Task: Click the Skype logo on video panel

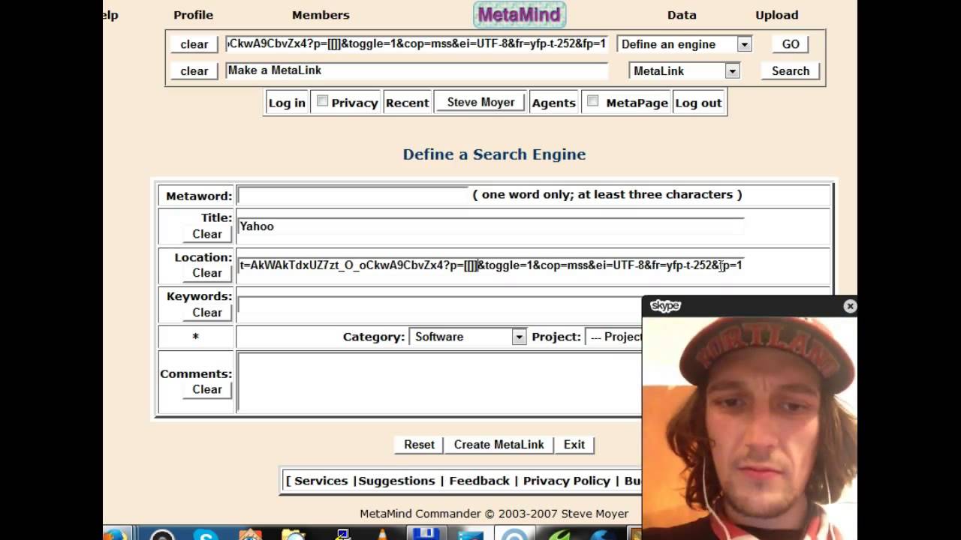Action: [665, 306]
